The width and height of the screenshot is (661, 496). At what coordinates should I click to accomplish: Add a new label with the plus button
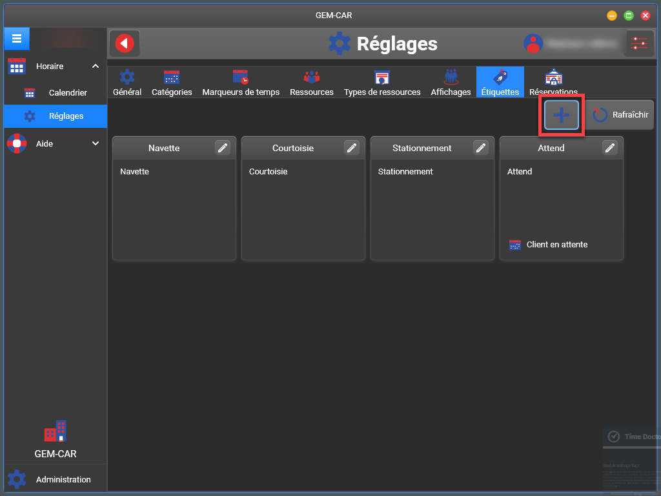[562, 115]
